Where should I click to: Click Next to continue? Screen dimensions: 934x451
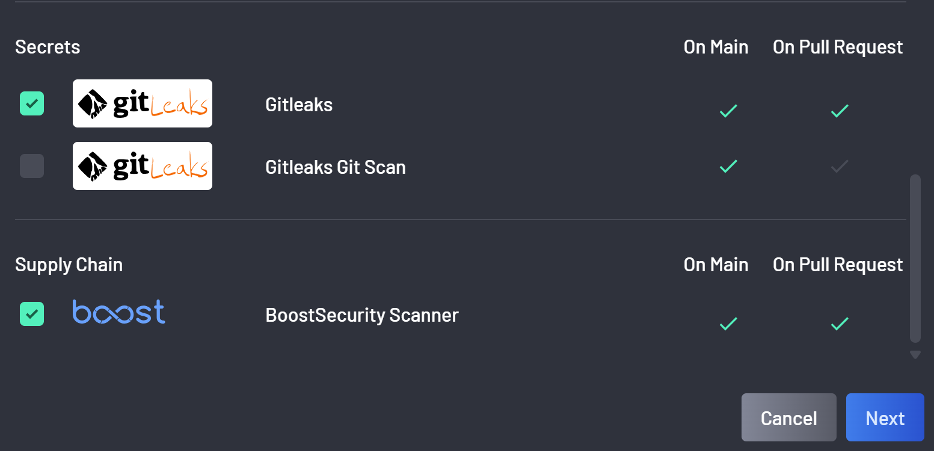click(885, 417)
